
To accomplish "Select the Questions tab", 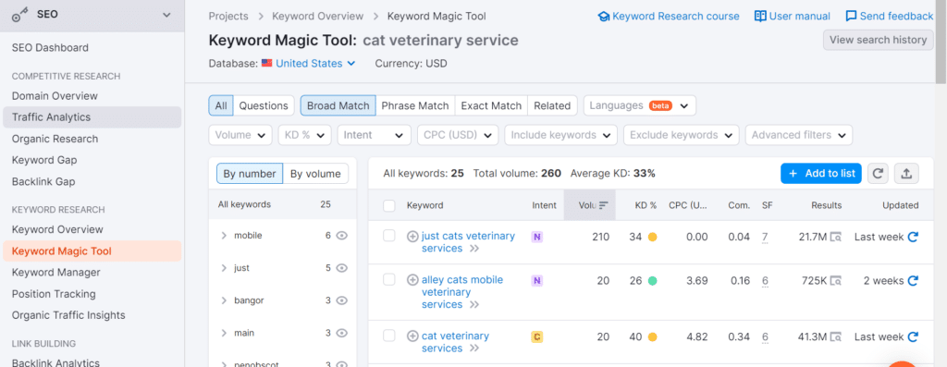I will (264, 105).
